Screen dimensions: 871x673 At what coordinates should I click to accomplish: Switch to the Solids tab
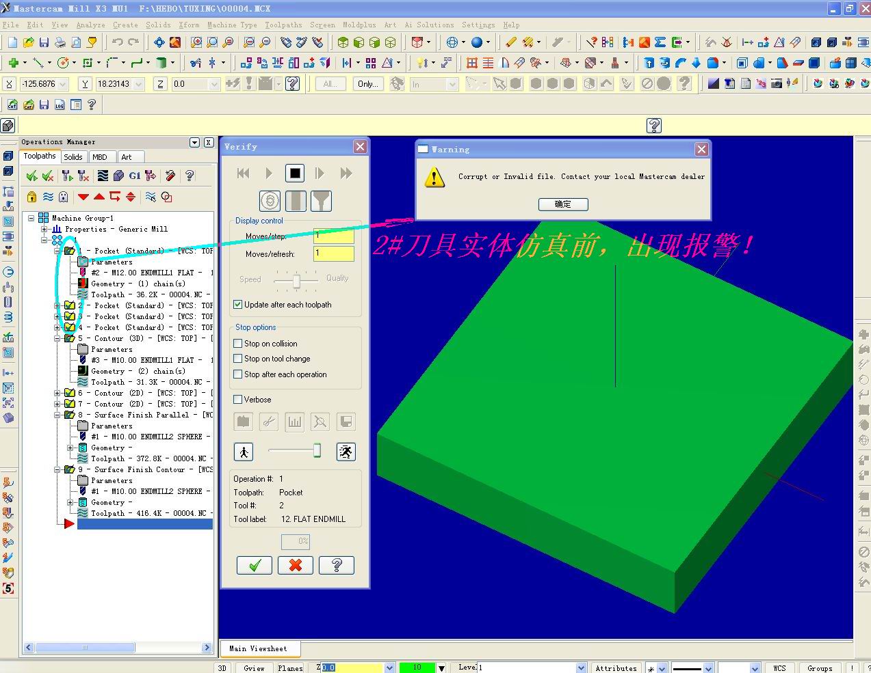tap(73, 156)
